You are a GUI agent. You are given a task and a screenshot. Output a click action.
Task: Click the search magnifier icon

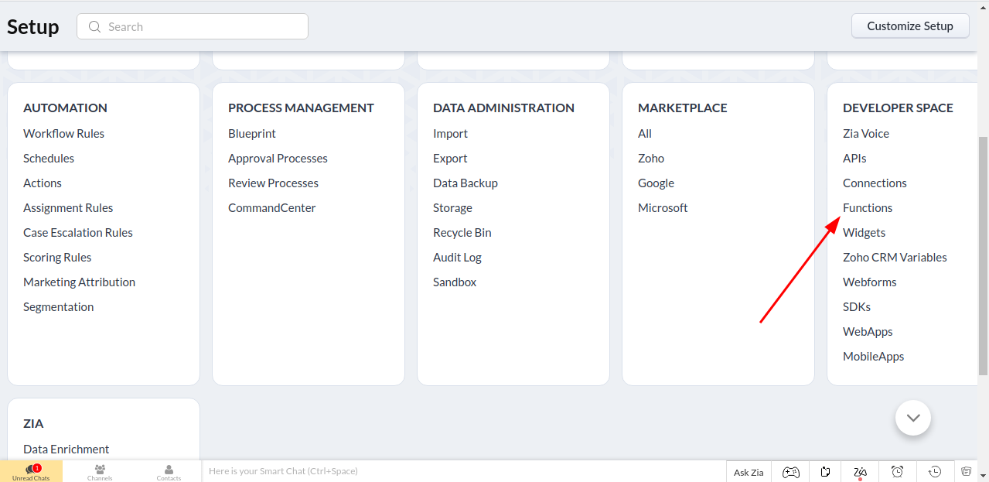click(95, 26)
